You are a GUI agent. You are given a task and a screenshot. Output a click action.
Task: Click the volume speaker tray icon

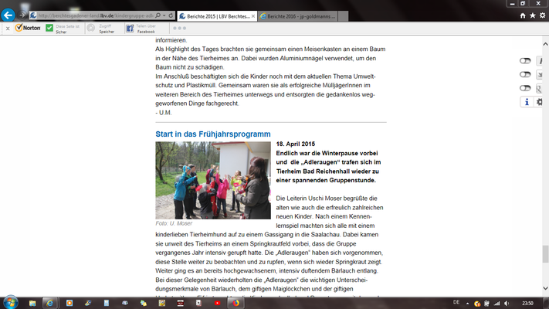point(507,304)
